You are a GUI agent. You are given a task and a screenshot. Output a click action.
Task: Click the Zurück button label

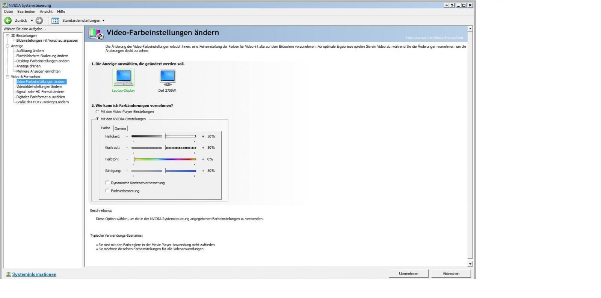tap(21, 21)
